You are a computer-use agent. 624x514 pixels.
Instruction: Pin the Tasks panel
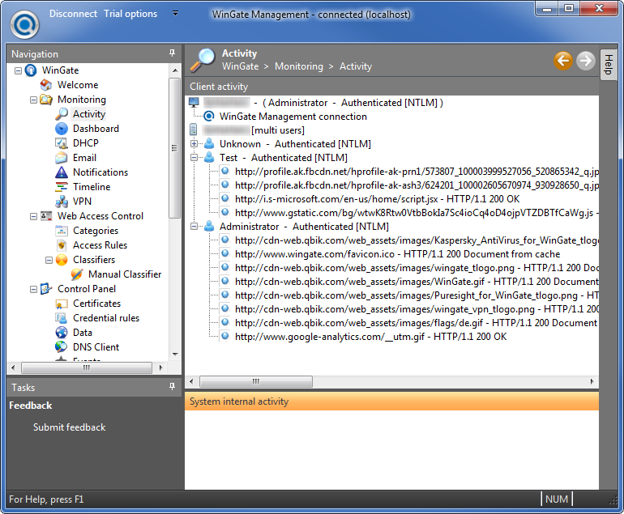point(172,386)
